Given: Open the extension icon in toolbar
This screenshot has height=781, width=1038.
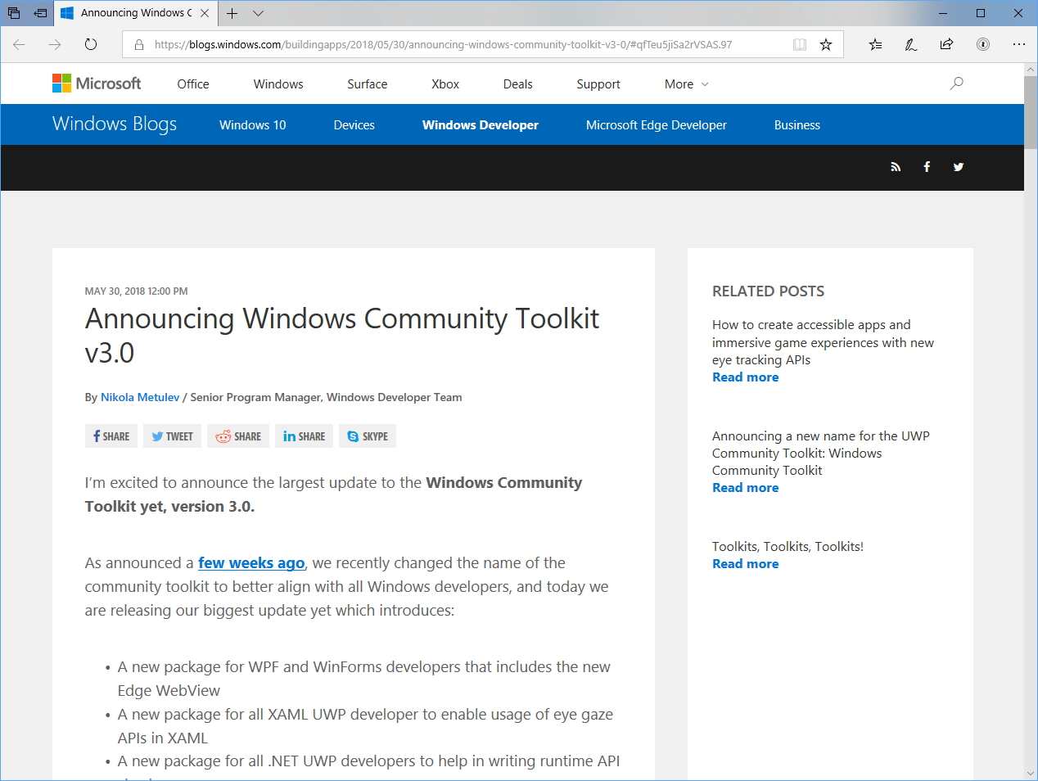Looking at the screenshot, I should (x=983, y=45).
